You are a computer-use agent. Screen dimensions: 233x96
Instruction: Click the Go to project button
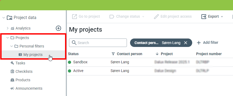[86, 17]
